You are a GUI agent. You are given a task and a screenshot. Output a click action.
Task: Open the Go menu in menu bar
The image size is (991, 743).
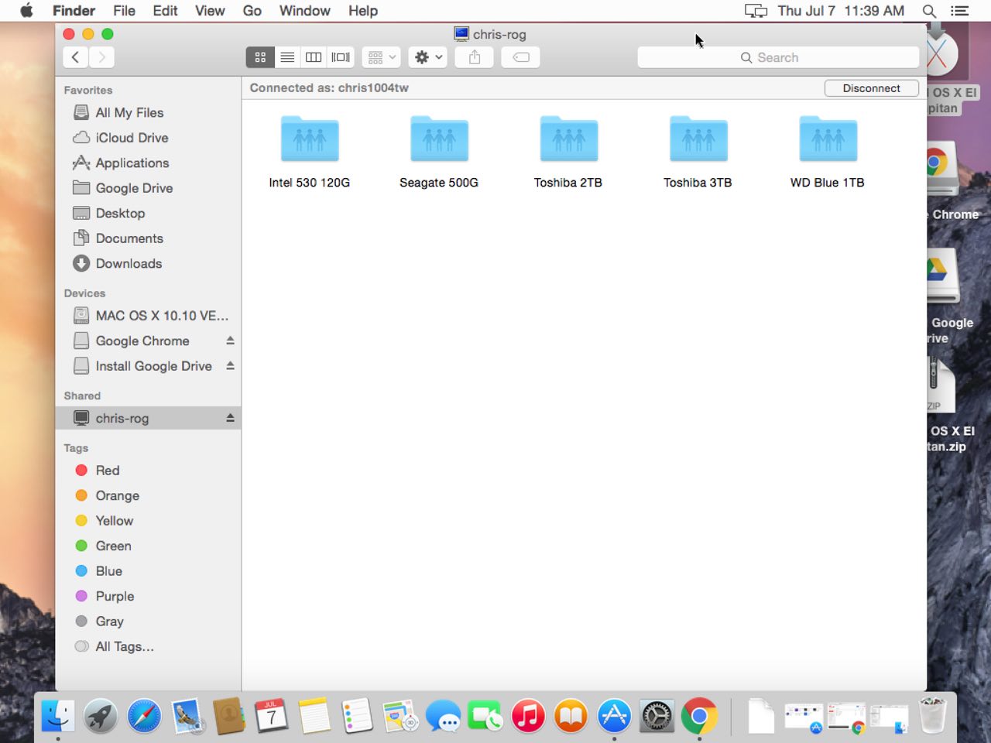[x=252, y=11]
